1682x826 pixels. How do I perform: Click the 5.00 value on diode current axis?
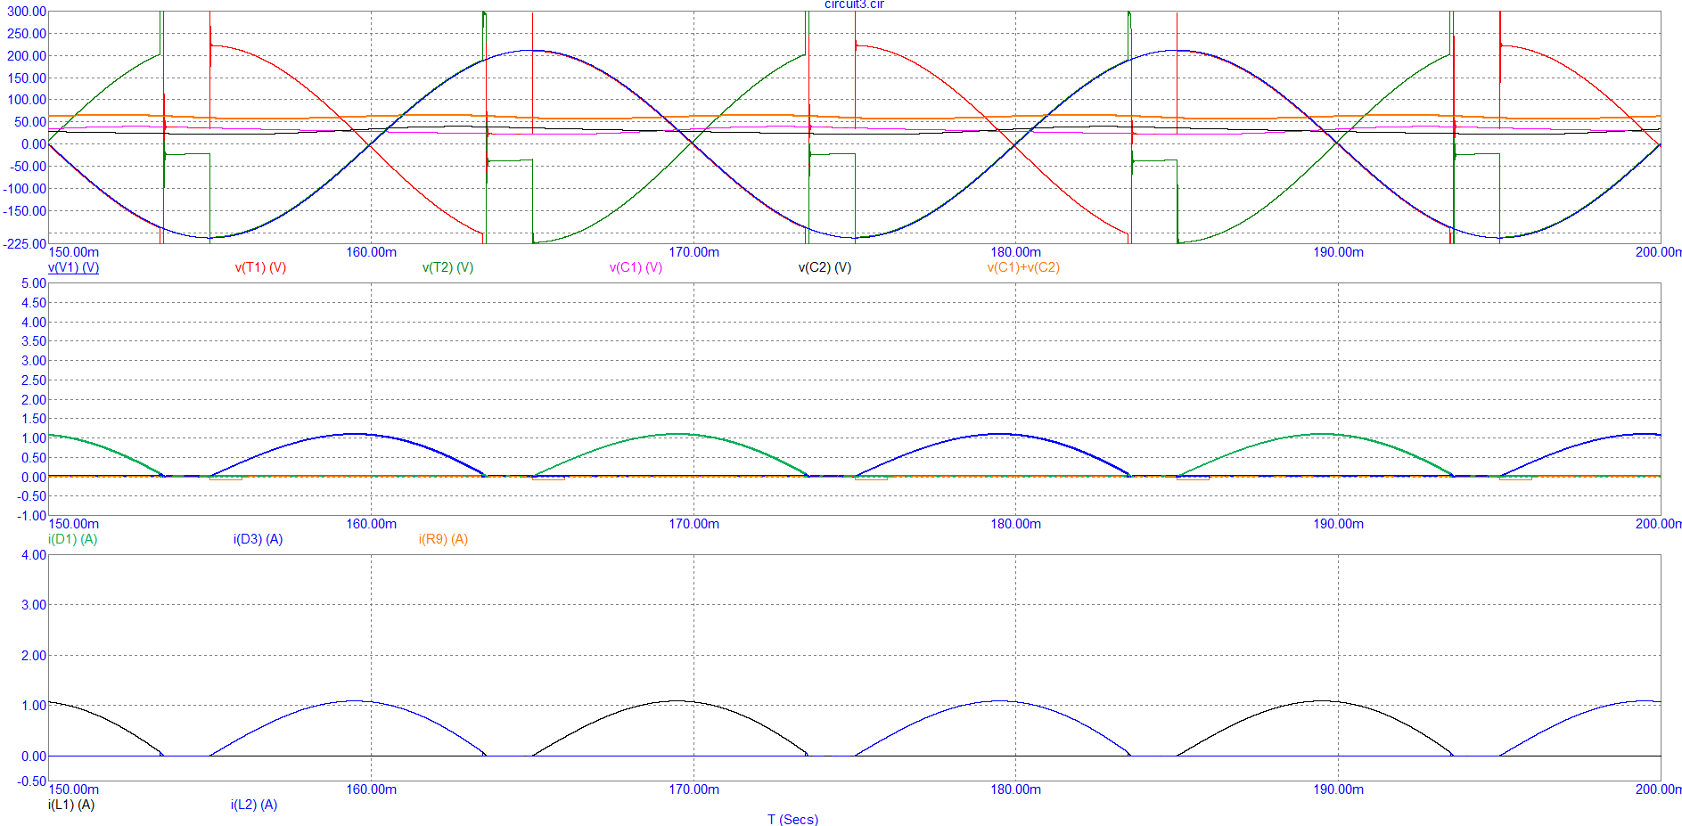pos(34,283)
